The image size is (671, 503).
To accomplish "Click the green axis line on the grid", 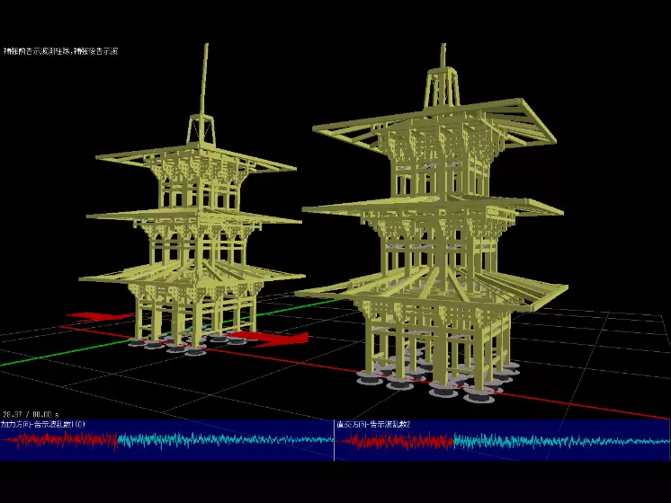I will [x=36, y=363].
